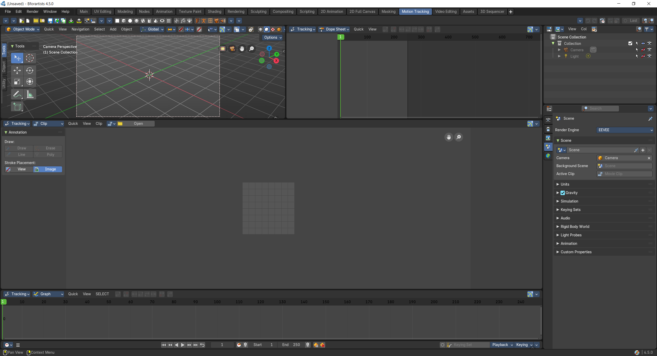Viewport: 657px width, 356px height.
Task: Click new scene plus icon
Action: tap(643, 150)
